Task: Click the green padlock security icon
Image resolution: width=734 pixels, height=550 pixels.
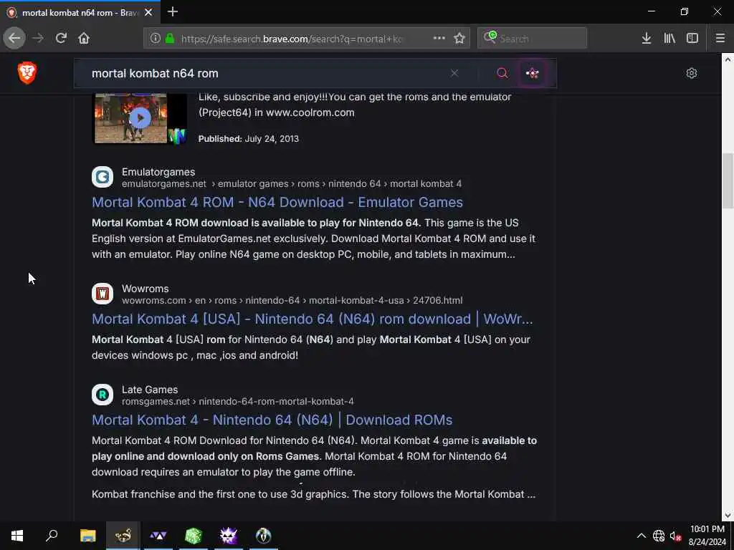Action: (x=170, y=39)
